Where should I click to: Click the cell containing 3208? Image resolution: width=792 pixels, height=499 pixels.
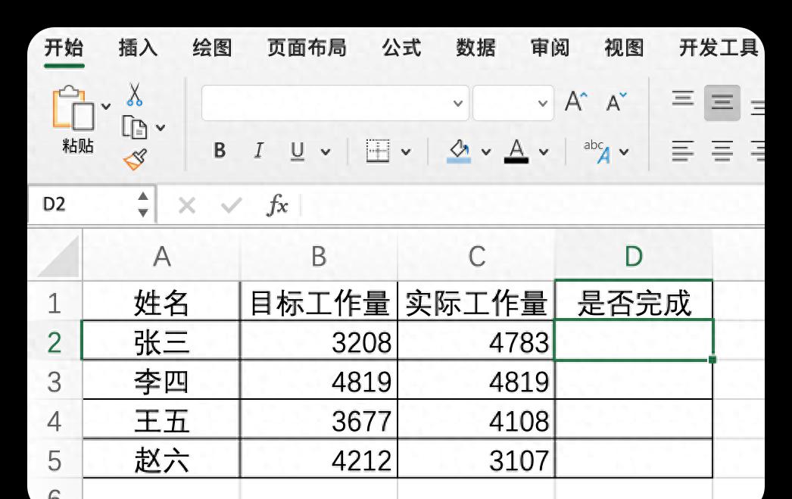[x=319, y=341]
